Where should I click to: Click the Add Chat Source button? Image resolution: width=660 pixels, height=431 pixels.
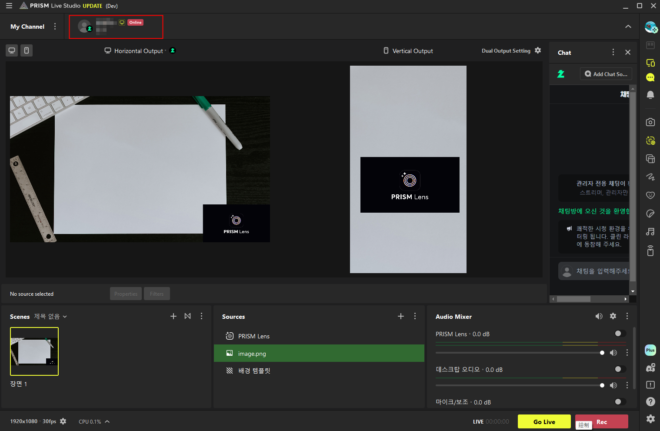click(x=606, y=74)
